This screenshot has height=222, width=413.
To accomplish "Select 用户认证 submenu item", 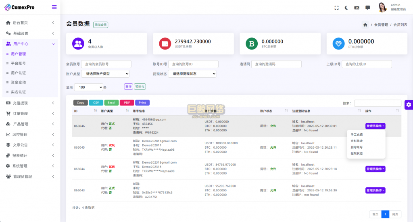I will coord(18,73).
